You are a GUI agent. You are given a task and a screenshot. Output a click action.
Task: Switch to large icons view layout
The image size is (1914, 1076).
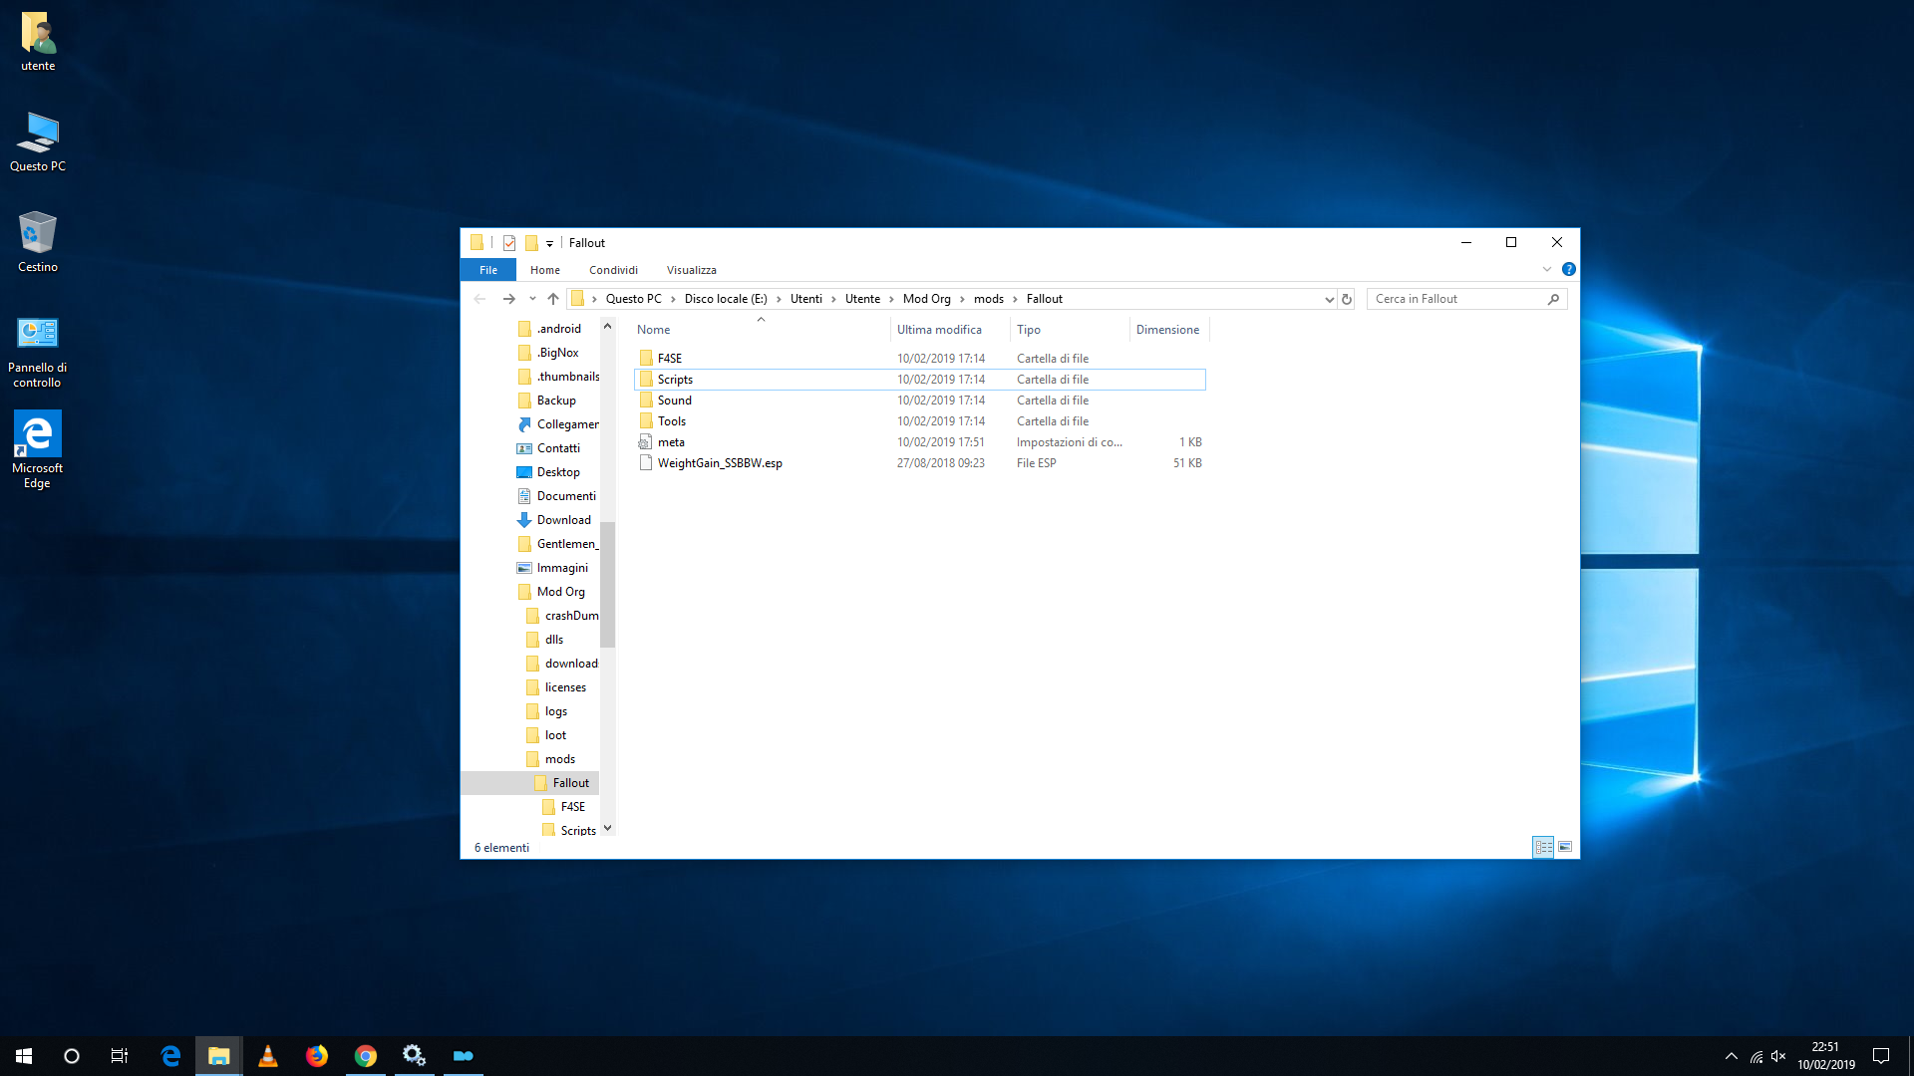point(1565,847)
